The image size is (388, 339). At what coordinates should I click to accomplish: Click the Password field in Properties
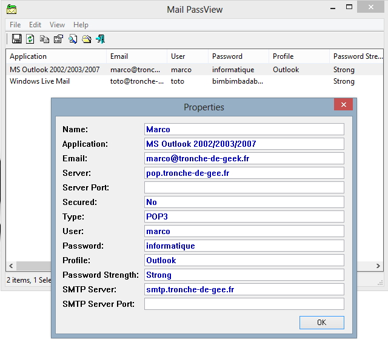click(244, 246)
